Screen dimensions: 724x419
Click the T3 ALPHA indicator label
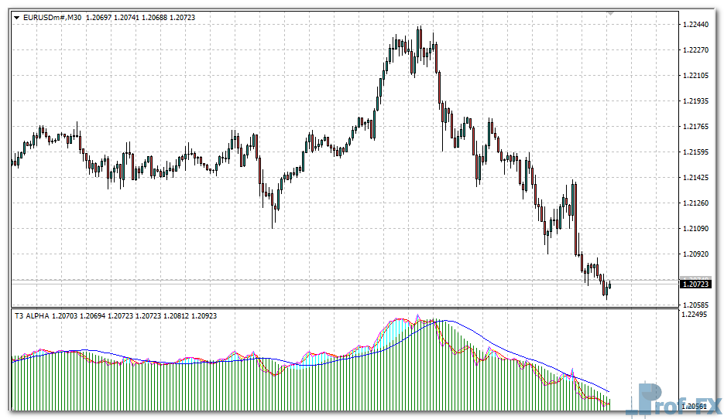[x=33, y=315]
